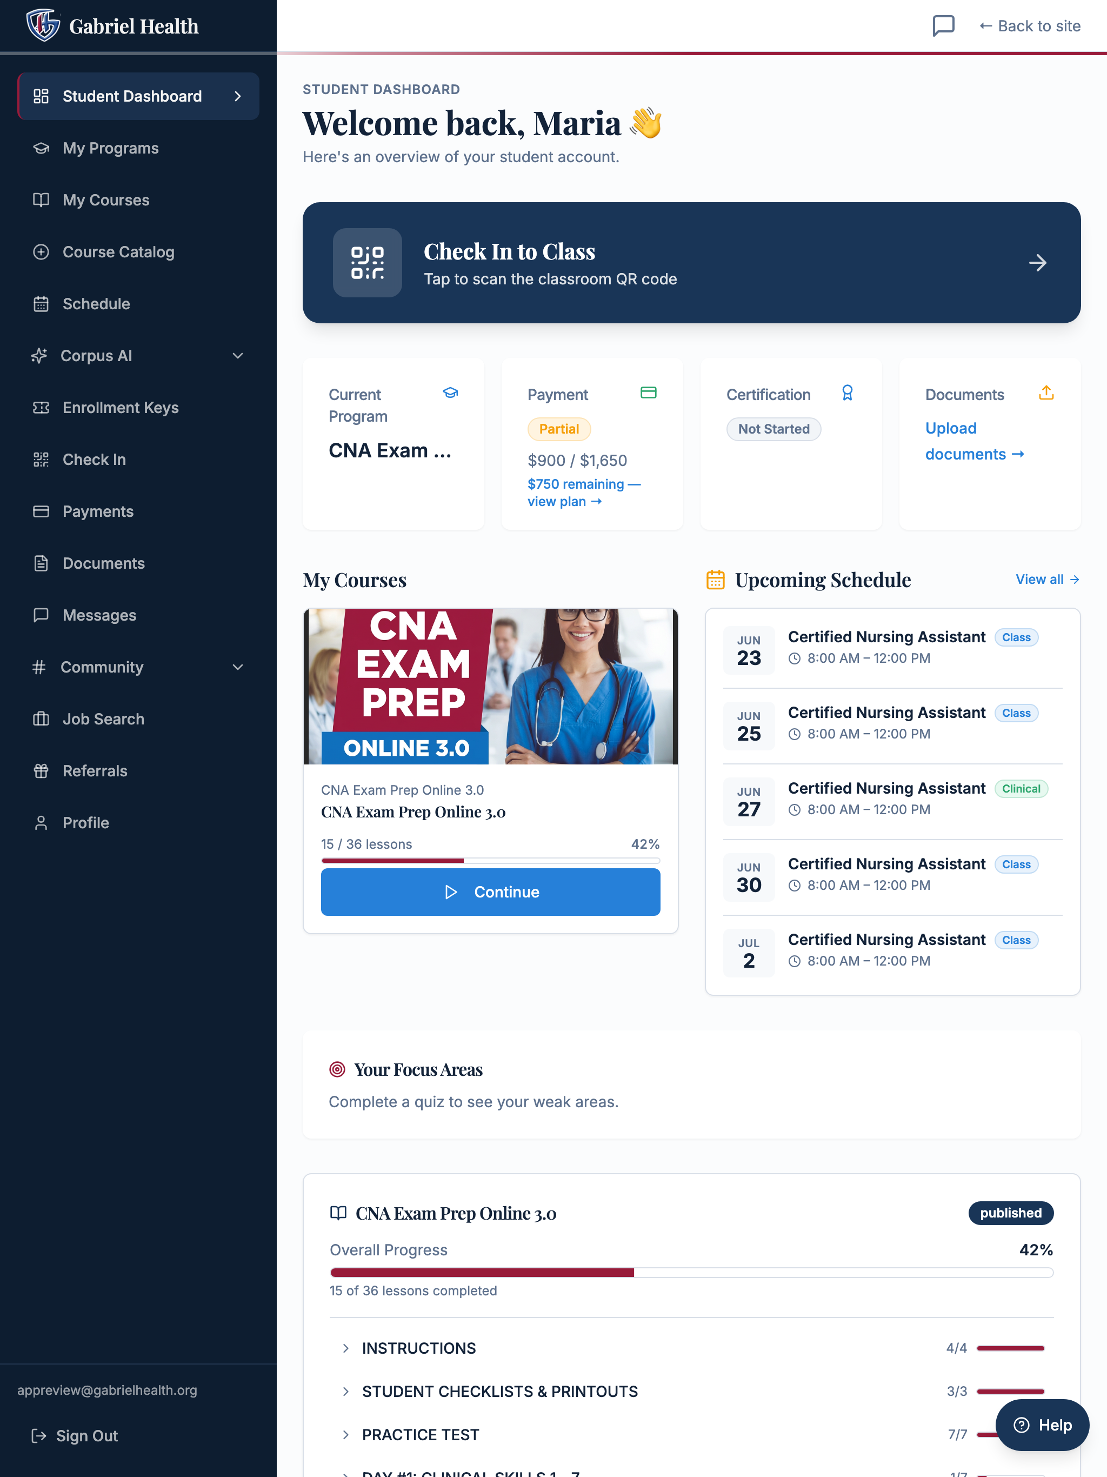Open the floating Help button

tap(1042, 1425)
